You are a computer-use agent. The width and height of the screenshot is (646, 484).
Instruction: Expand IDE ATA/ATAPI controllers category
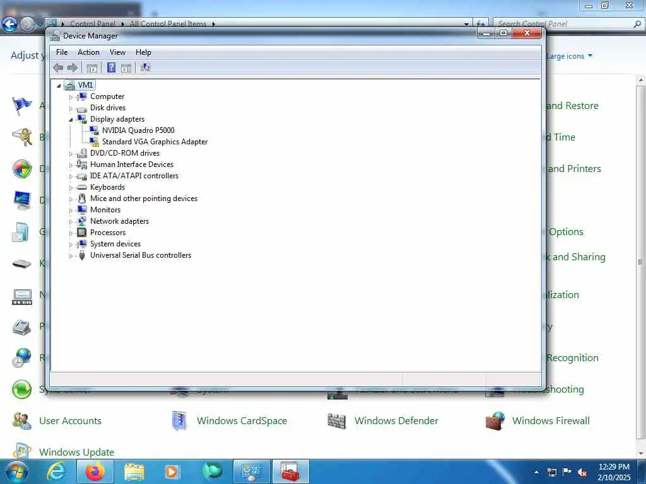pyautogui.click(x=71, y=176)
